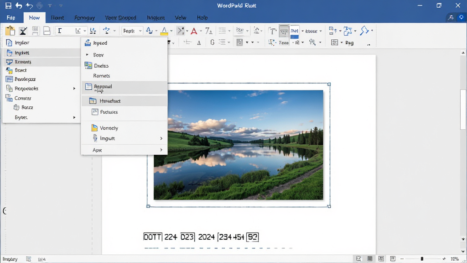This screenshot has height=263, width=467.
Task: Click the red font color A button
Action: coord(194,31)
